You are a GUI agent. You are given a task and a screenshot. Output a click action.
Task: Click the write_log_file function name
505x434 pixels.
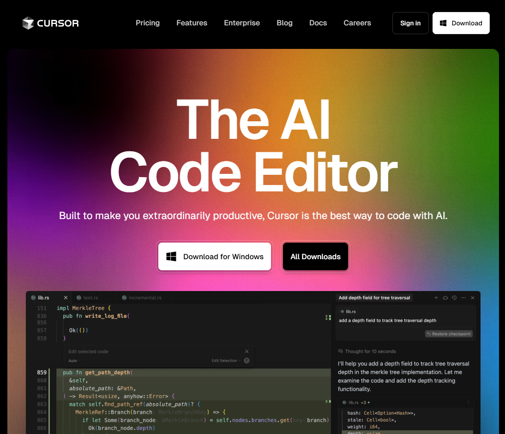106,316
